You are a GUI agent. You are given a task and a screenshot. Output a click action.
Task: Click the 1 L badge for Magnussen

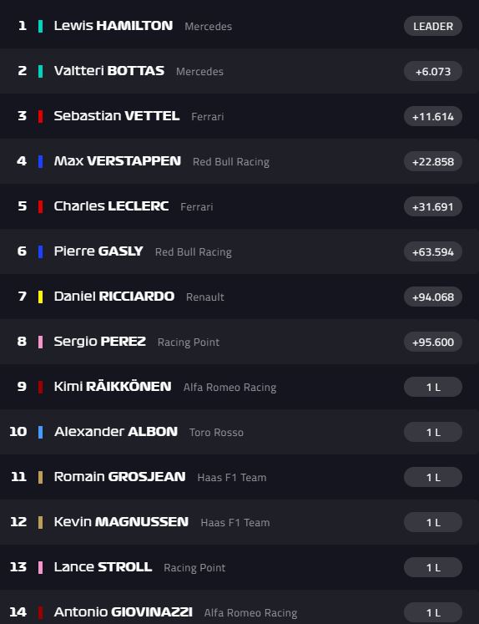click(x=433, y=522)
